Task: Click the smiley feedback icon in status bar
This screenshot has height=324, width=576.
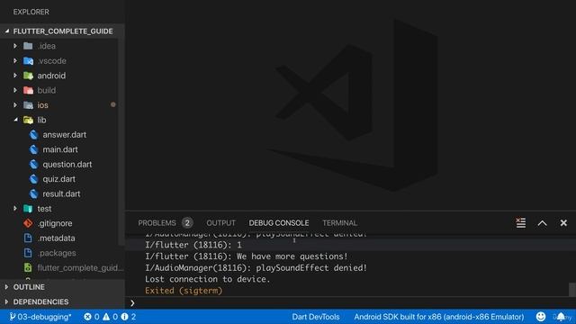Action: [540, 316]
